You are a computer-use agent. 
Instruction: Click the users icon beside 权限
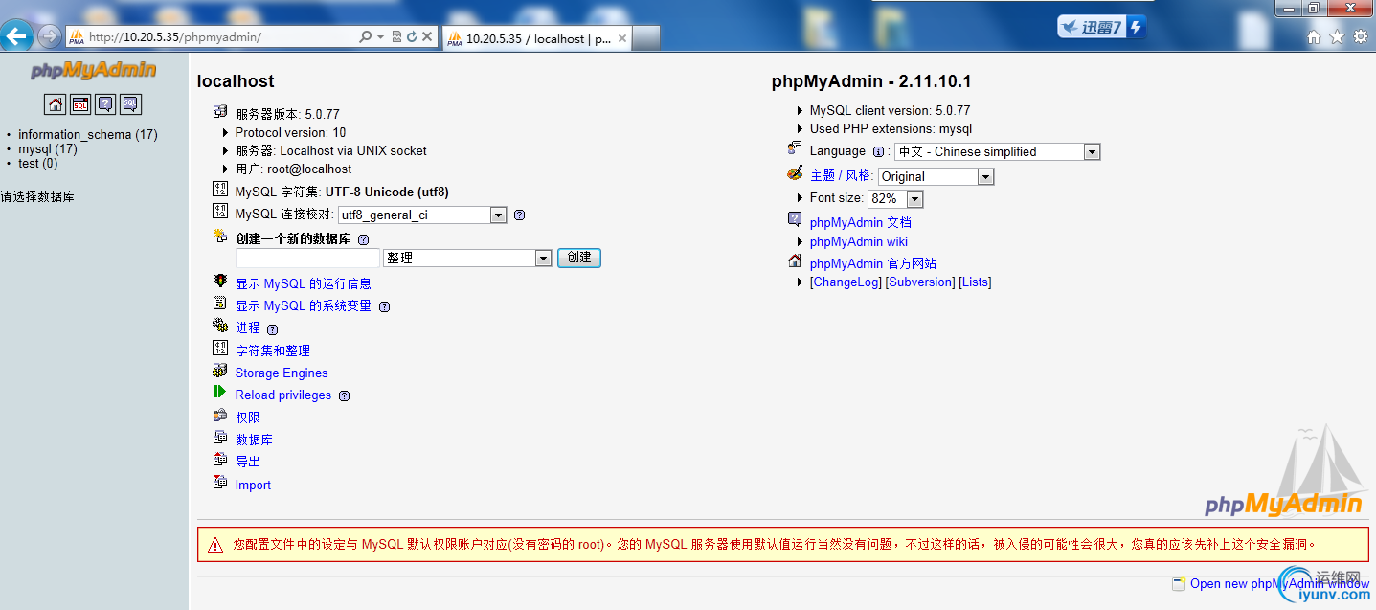coord(220,416)
